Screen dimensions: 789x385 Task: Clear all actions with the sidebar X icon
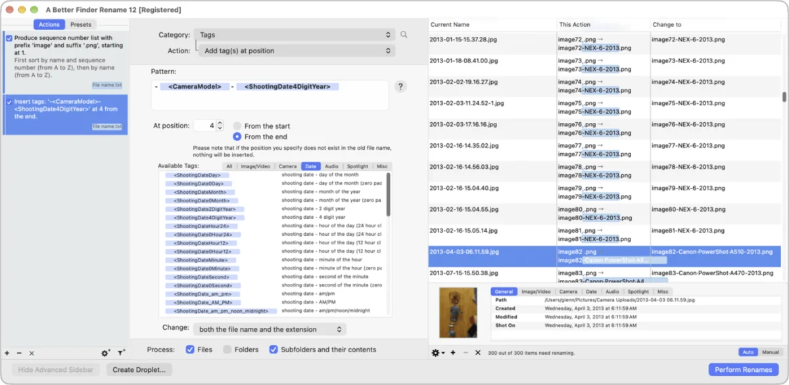pos(31,353)
